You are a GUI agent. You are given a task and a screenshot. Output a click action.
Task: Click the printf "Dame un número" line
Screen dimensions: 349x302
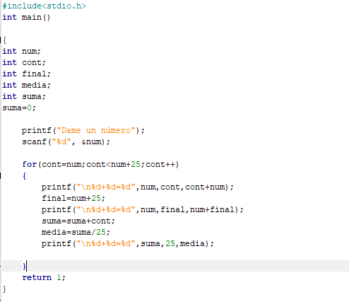coord(83,130)
